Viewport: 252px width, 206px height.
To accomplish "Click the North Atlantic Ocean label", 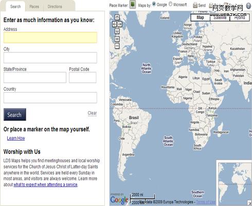I will point(147,68).
